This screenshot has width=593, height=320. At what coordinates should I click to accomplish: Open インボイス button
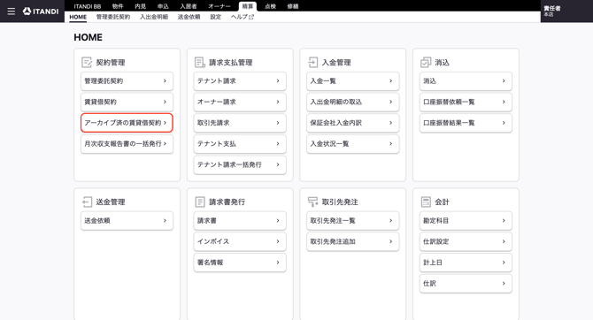point(240,241)
